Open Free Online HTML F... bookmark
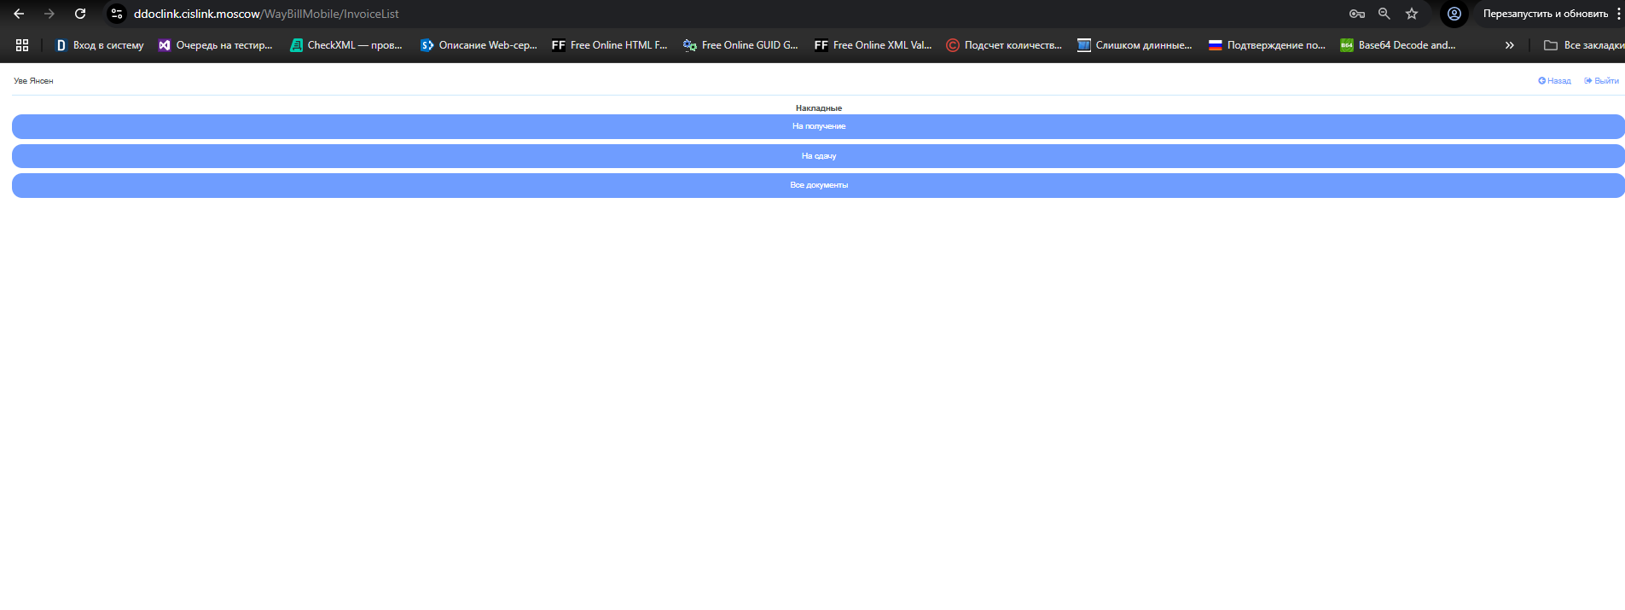Screen dimensions: 1625x610 [x=609, y=45]
